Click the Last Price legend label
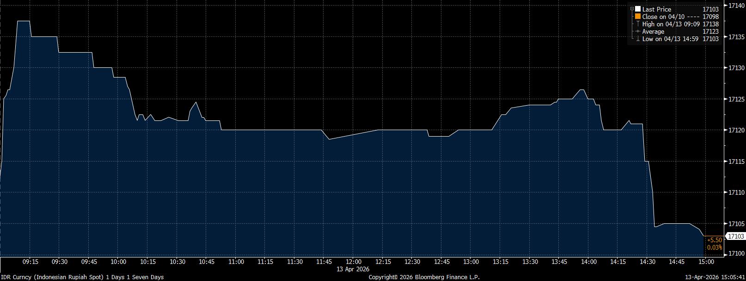This screenshot has width=746, height=281. tap(656, 9)
